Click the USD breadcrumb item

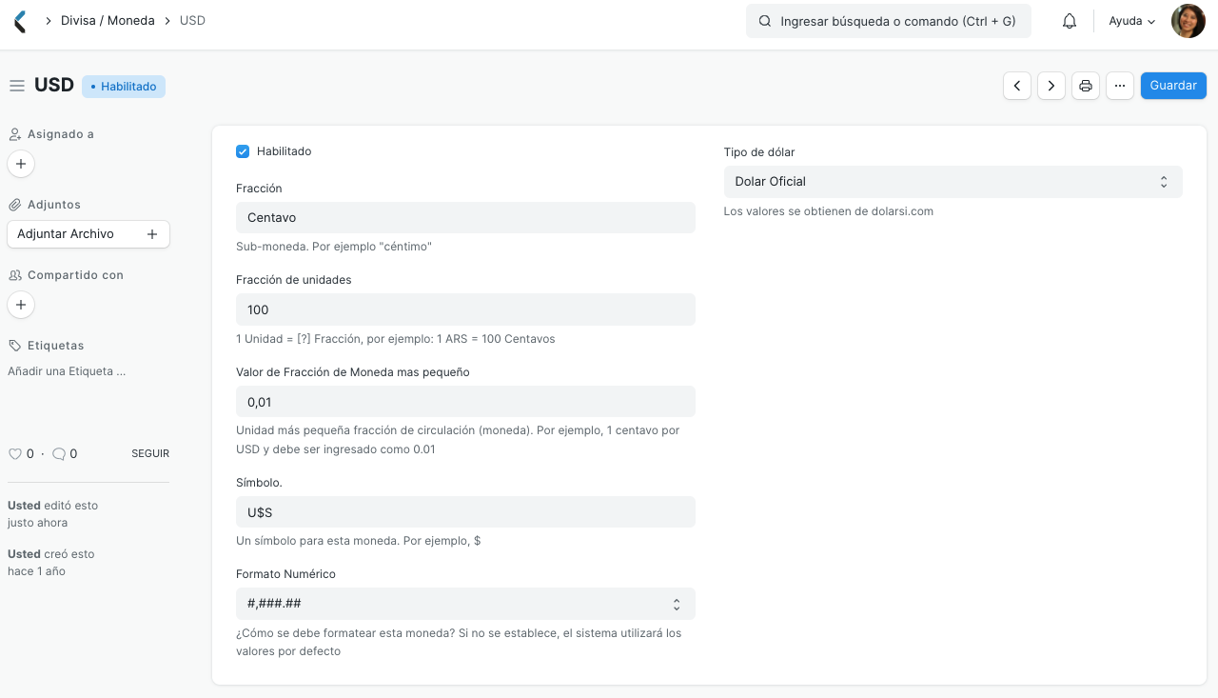point(192,21)
